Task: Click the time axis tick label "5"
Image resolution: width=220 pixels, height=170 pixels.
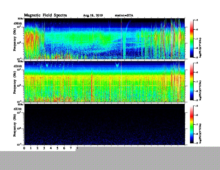Action: [57, 148]
